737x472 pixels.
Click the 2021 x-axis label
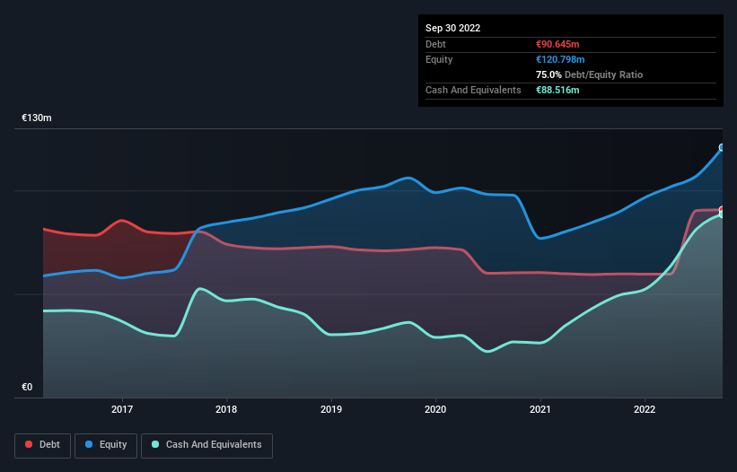(540, 409)
